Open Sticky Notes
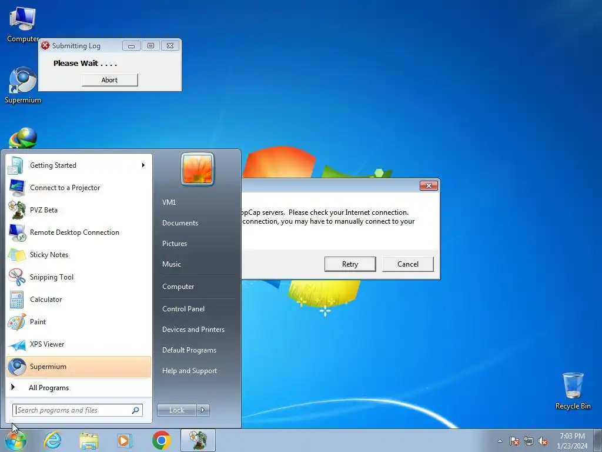The height and width of the screenshot is (452, 602). coord(79,254)
